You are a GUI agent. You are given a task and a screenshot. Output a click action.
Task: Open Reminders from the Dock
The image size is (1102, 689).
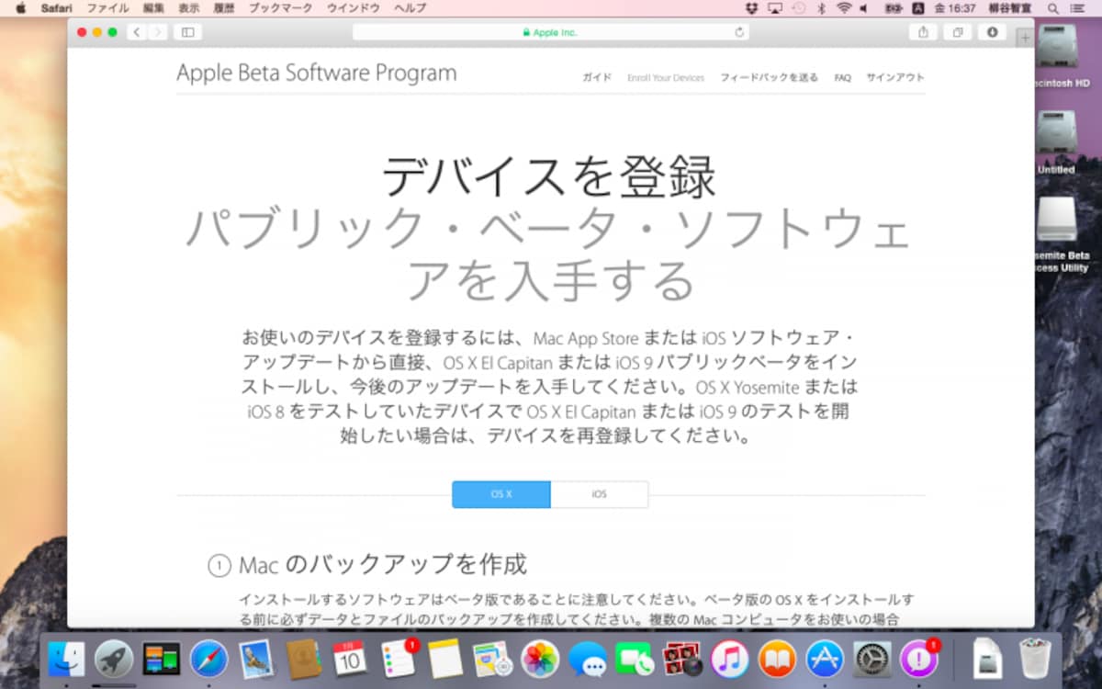tap(399, 659)
